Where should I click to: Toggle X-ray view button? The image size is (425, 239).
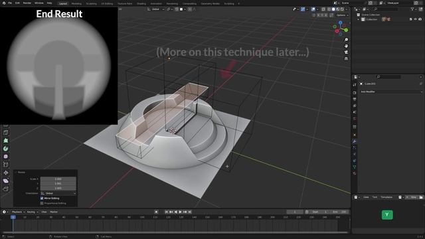pos(323,9)
